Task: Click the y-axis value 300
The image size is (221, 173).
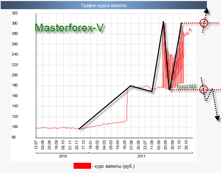Action: point(15,24)
